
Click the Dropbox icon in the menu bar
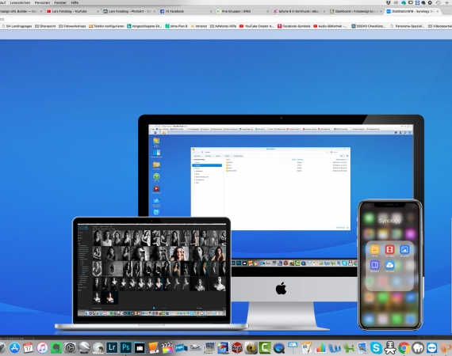(x=389, y=2)
